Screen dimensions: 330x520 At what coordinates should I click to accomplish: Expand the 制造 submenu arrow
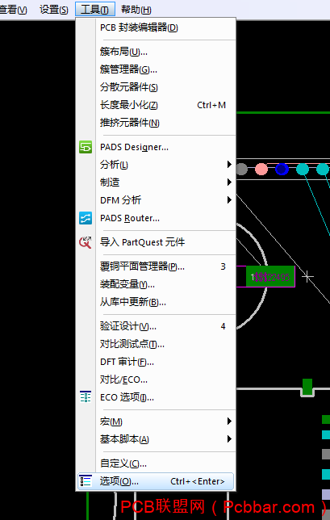229,182
